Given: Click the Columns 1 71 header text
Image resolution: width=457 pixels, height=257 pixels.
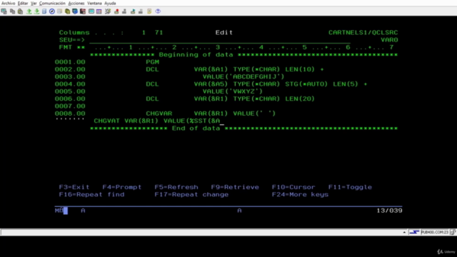Looking at the screenshot, I should point(111,32).
